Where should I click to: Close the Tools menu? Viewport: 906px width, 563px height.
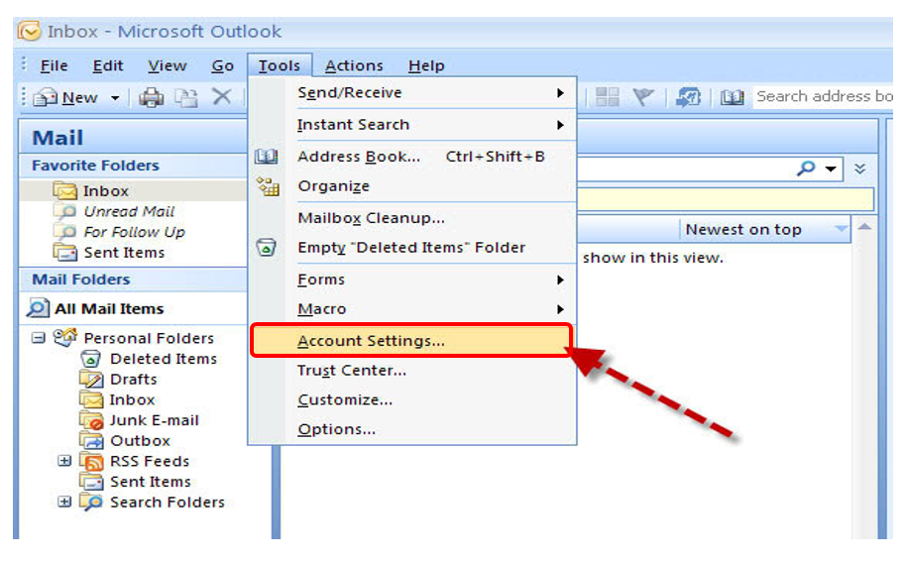click(x=280, y=65)
